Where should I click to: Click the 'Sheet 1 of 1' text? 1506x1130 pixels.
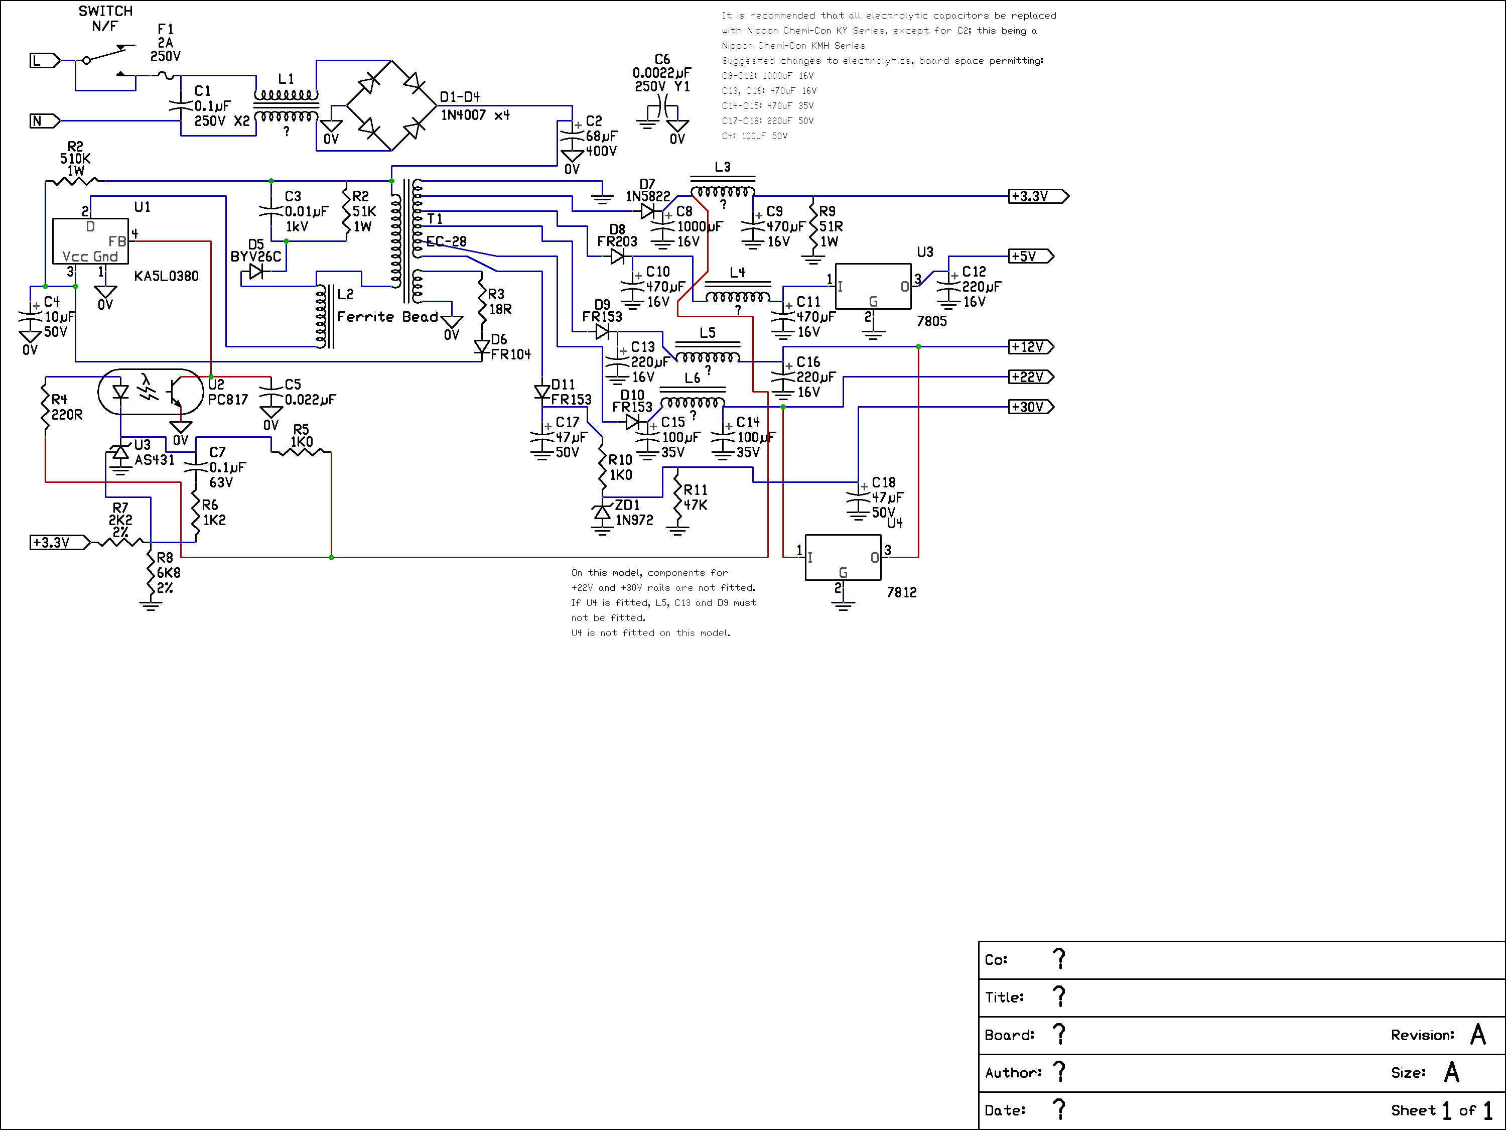click(x=1441, y=1111)
